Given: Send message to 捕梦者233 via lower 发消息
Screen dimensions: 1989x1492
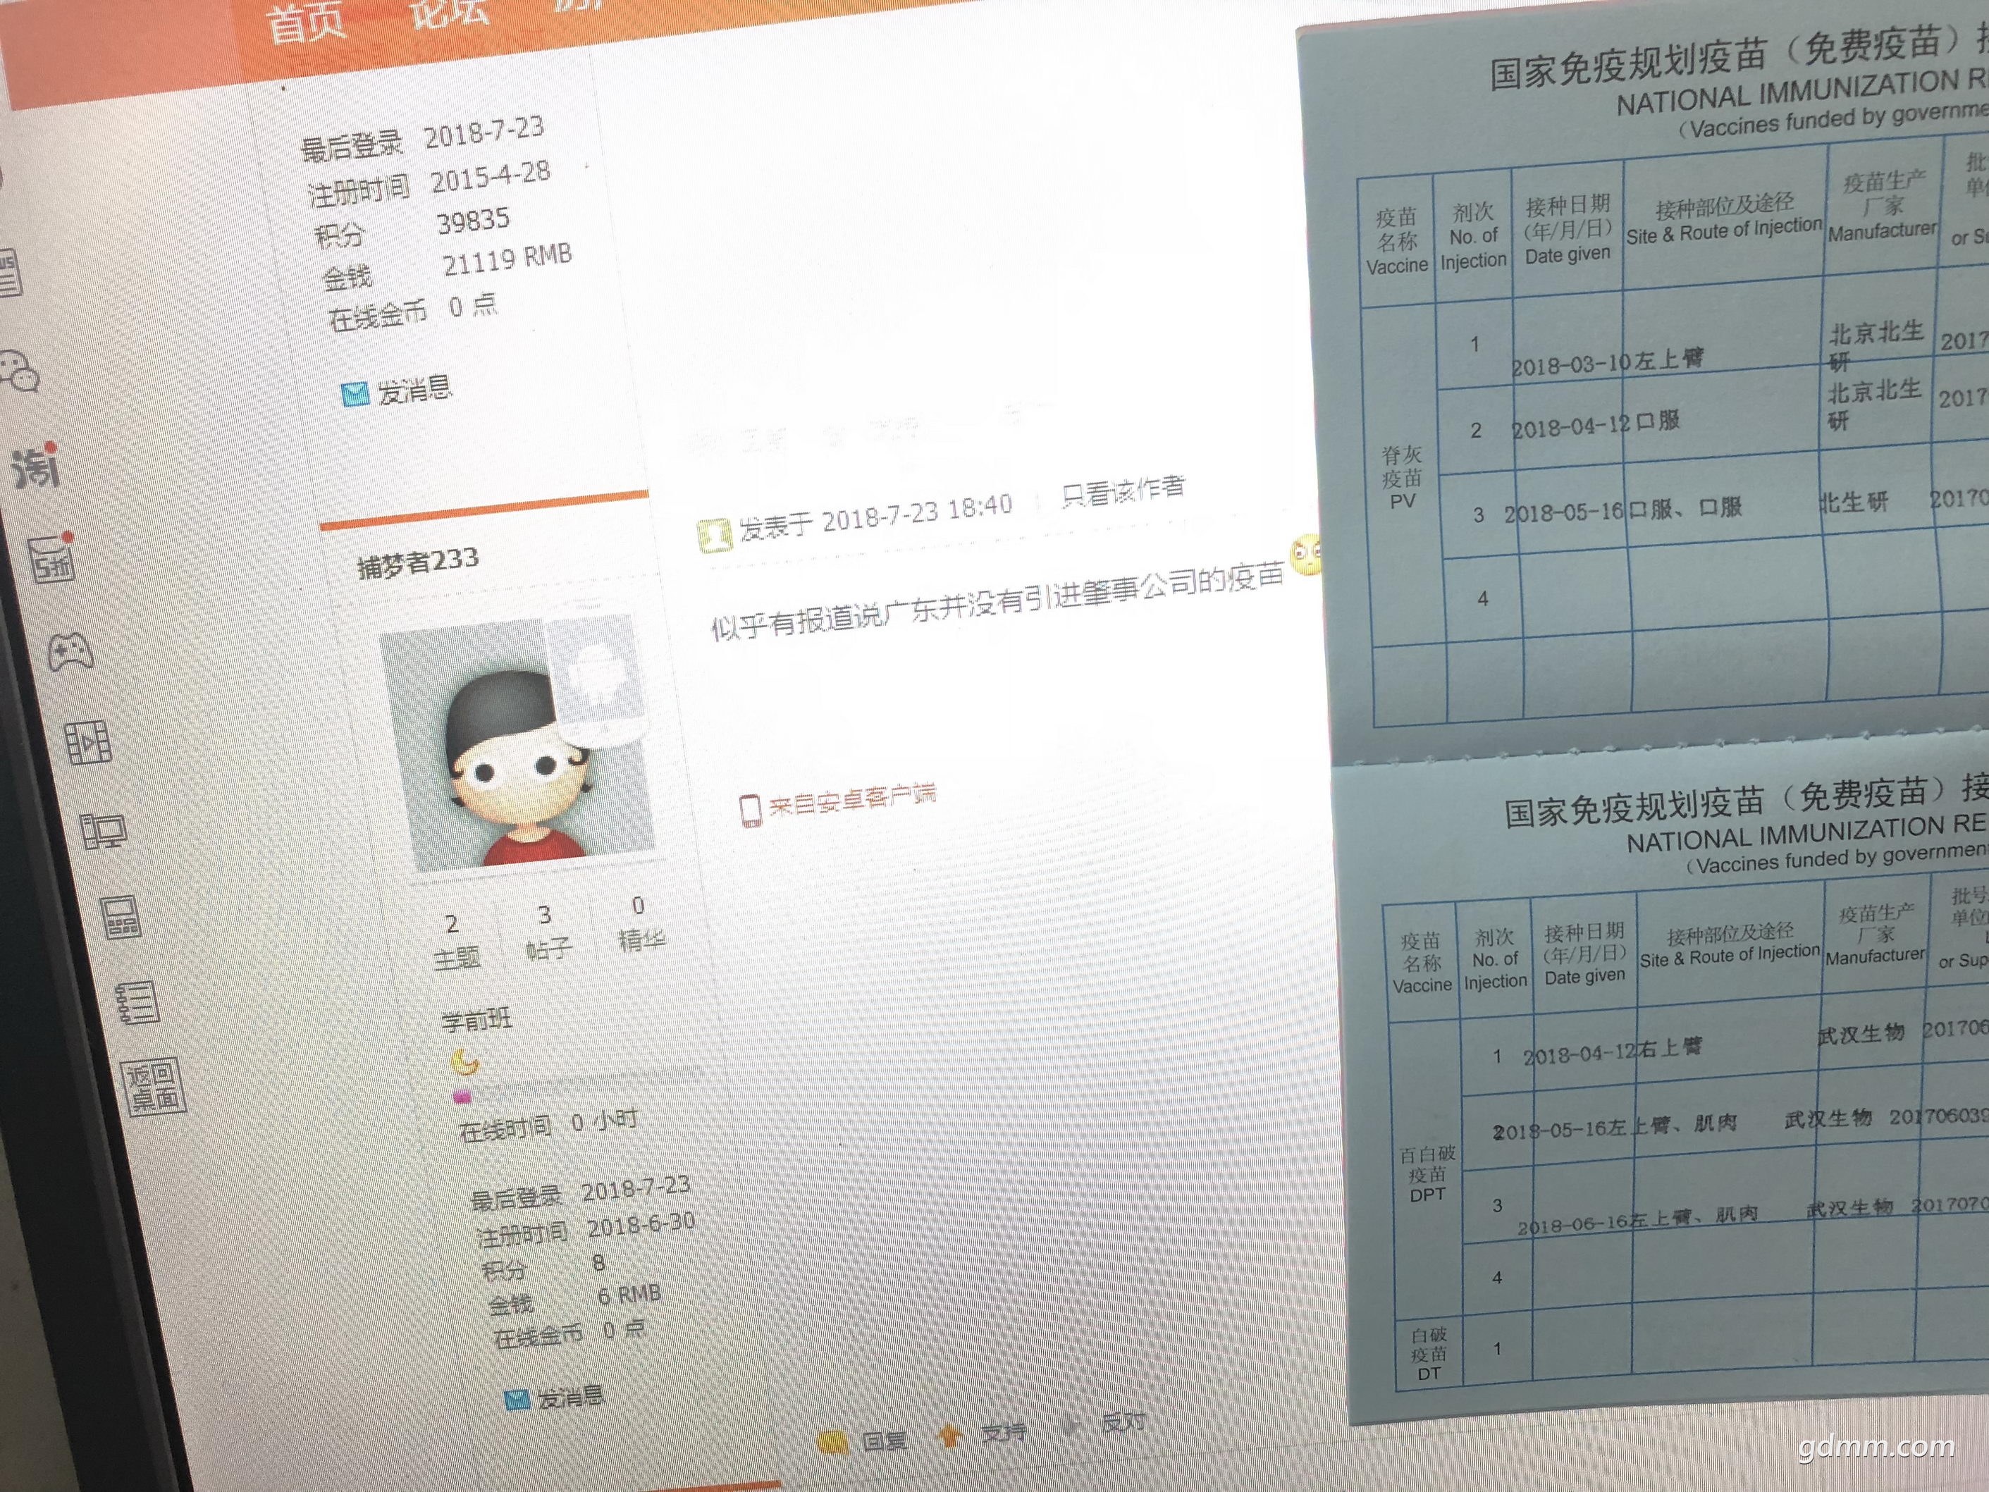Looking at the screenshot, I should click(x=555, y=1398).
